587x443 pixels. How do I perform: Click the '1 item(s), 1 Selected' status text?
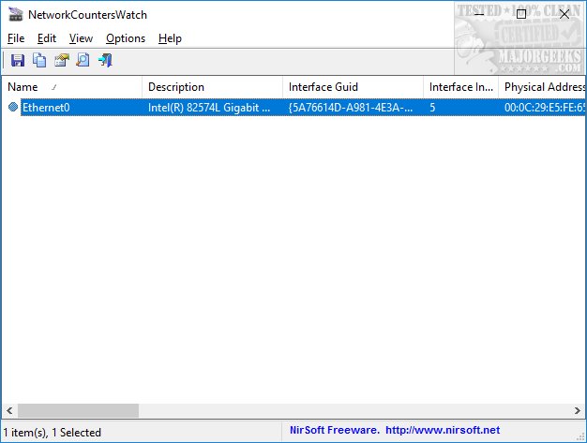(53, 433)
